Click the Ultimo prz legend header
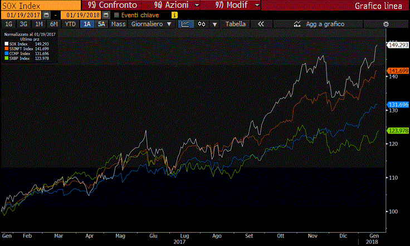This screenshot has height=246, width=410. click(30, 39)
